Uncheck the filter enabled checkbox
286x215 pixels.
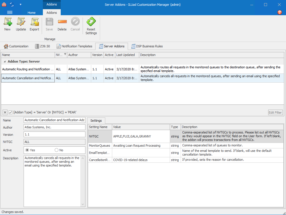click(x=10, y=112)
